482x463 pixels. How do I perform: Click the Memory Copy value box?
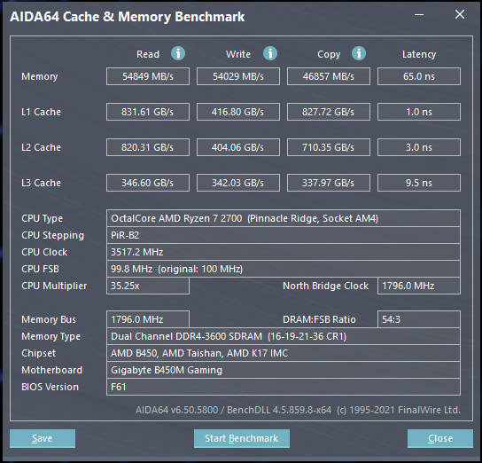[329, 76]
